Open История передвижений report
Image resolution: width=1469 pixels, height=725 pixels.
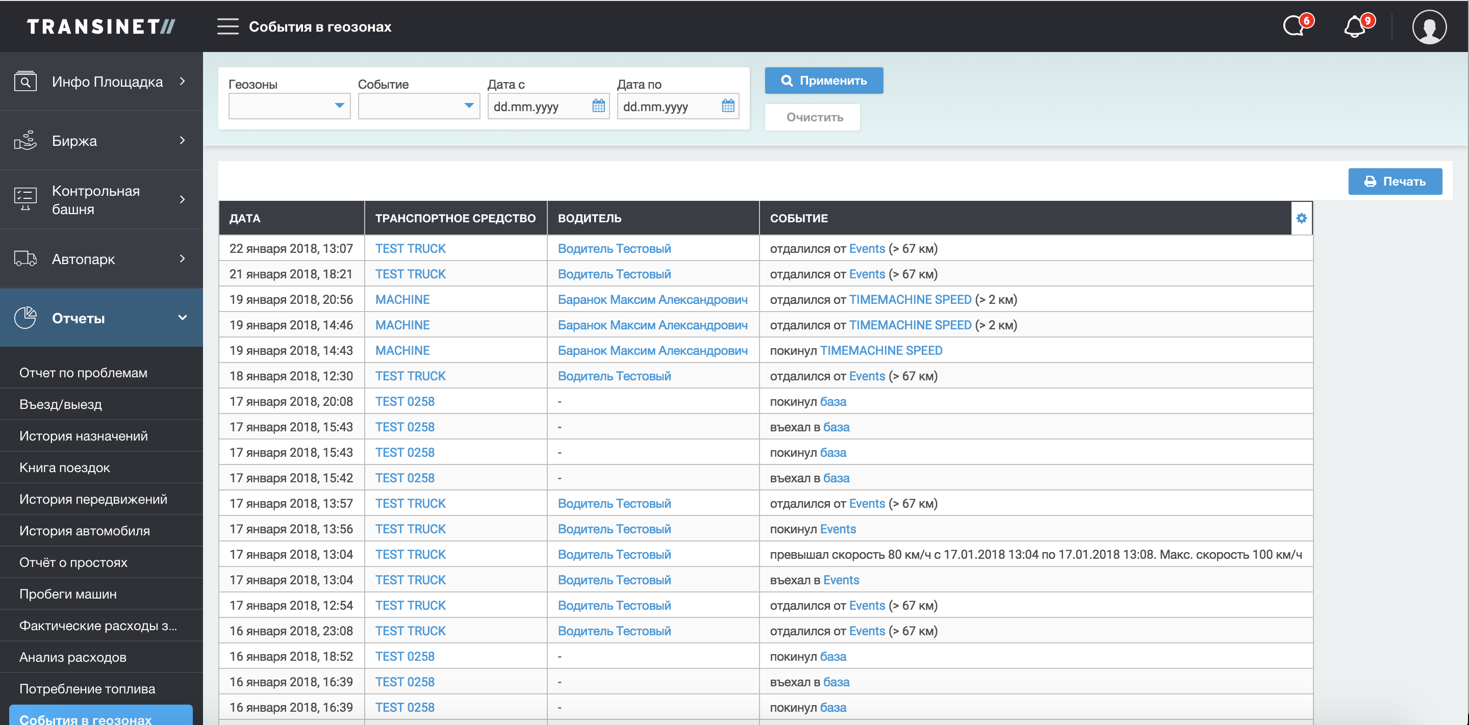[x=93, y=499]
